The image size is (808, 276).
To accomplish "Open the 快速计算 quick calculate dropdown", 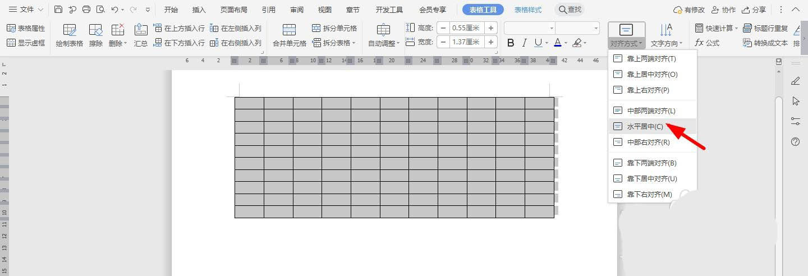I will coord(717,28).
